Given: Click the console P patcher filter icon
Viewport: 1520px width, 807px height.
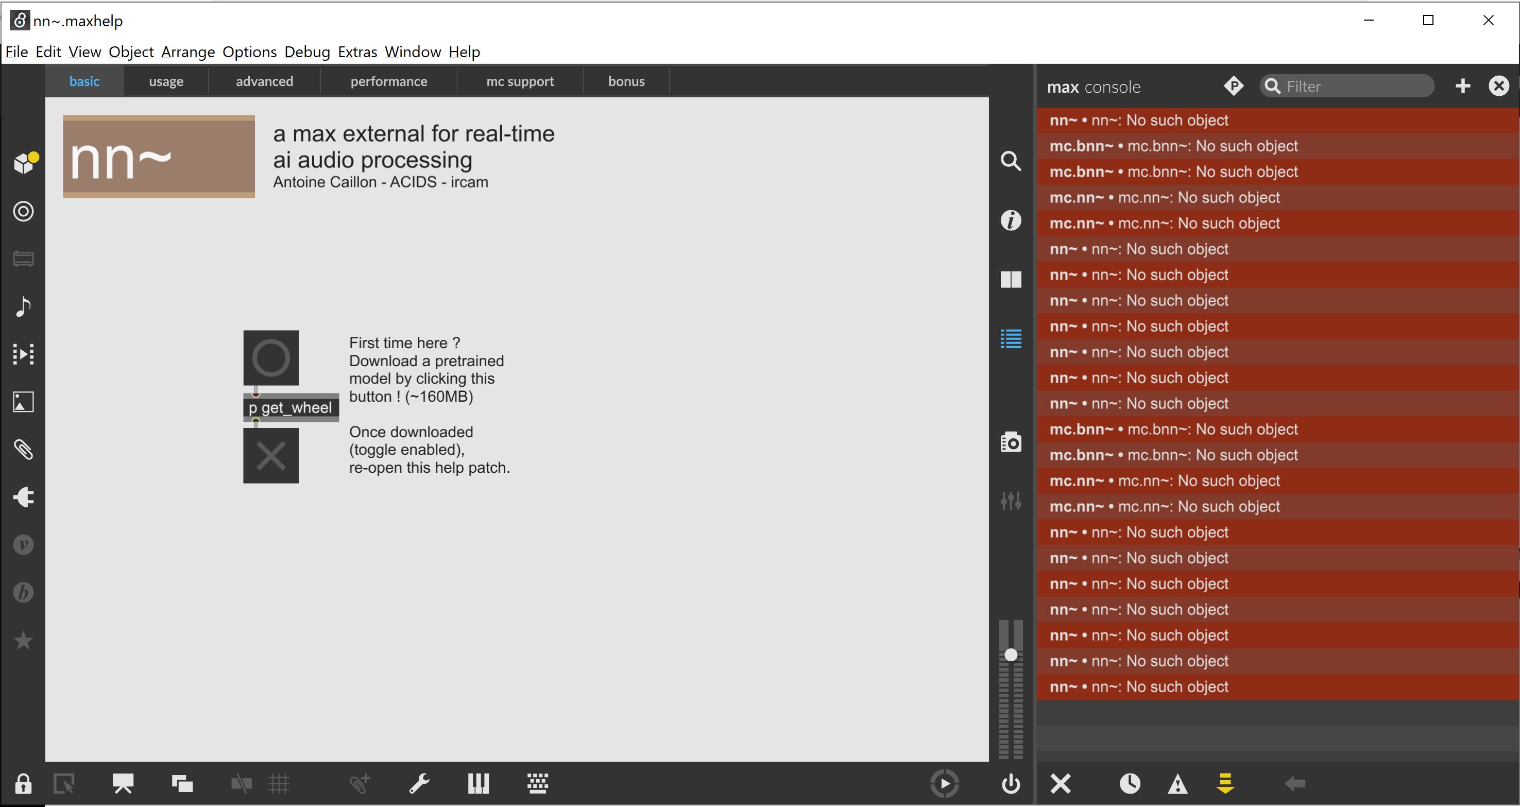Looking at the screenshot, I should pyautogui.click(x=1234, y=86).
